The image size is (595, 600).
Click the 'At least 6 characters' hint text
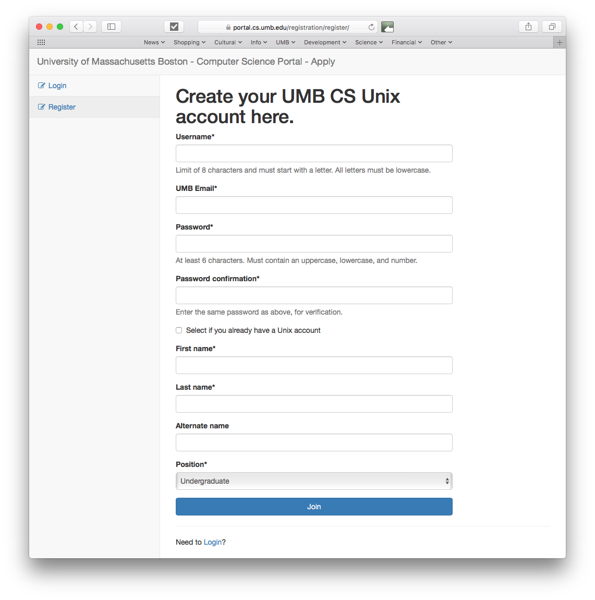click(x=296, y=260)
